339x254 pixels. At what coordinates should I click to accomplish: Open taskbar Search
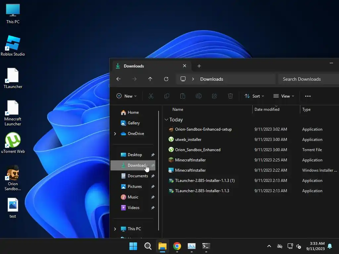[148, 246]
